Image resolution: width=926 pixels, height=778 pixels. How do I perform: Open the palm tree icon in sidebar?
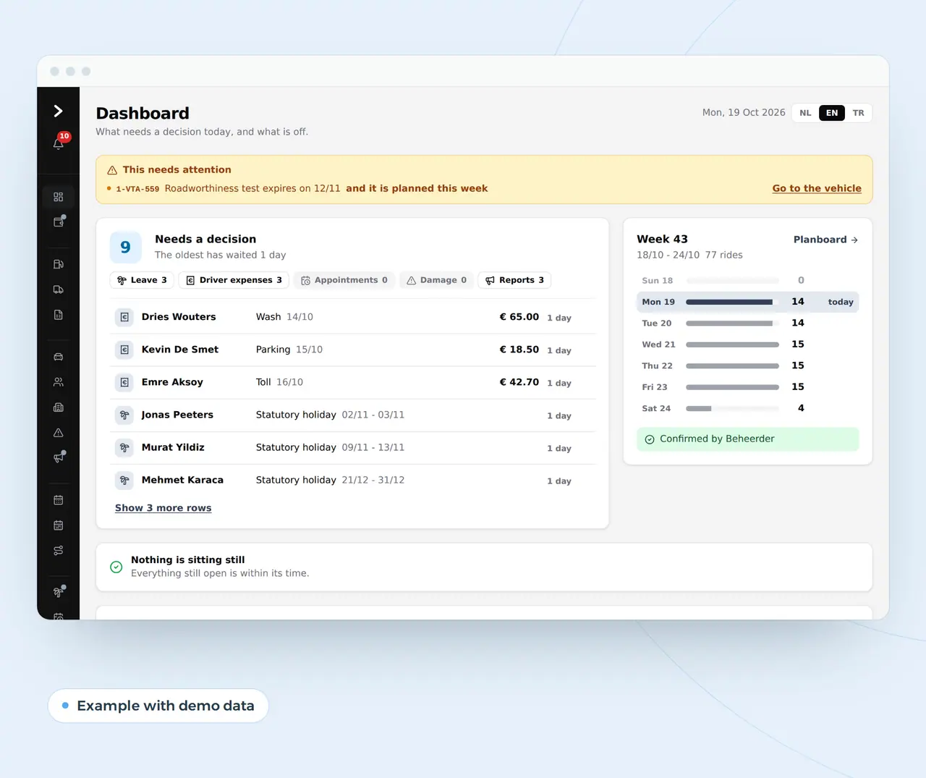(59, 592)
